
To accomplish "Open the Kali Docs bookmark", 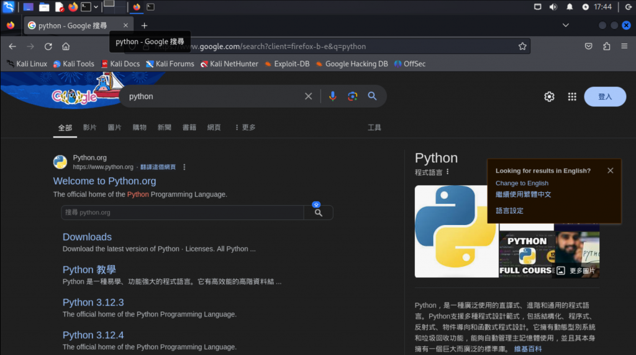I will 120,64.
